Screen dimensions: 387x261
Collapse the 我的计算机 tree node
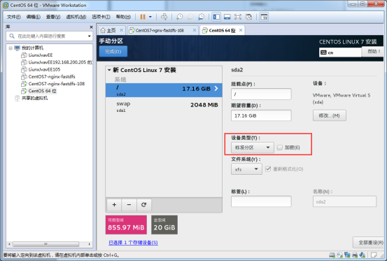coord(10,48)
